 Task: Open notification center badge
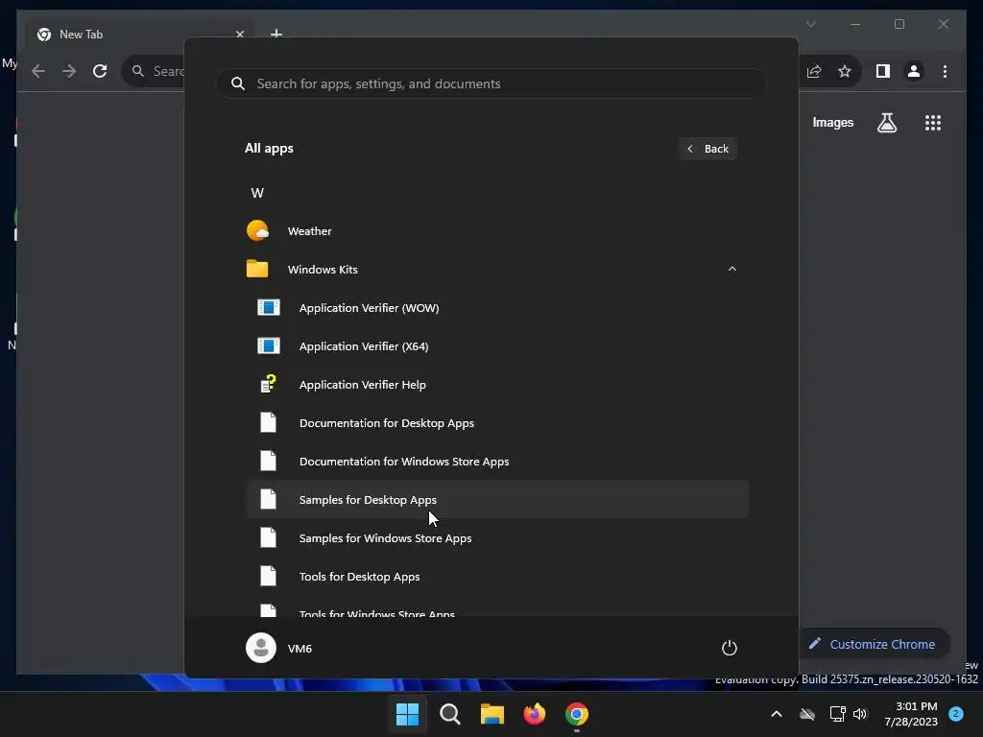(956, 714)
